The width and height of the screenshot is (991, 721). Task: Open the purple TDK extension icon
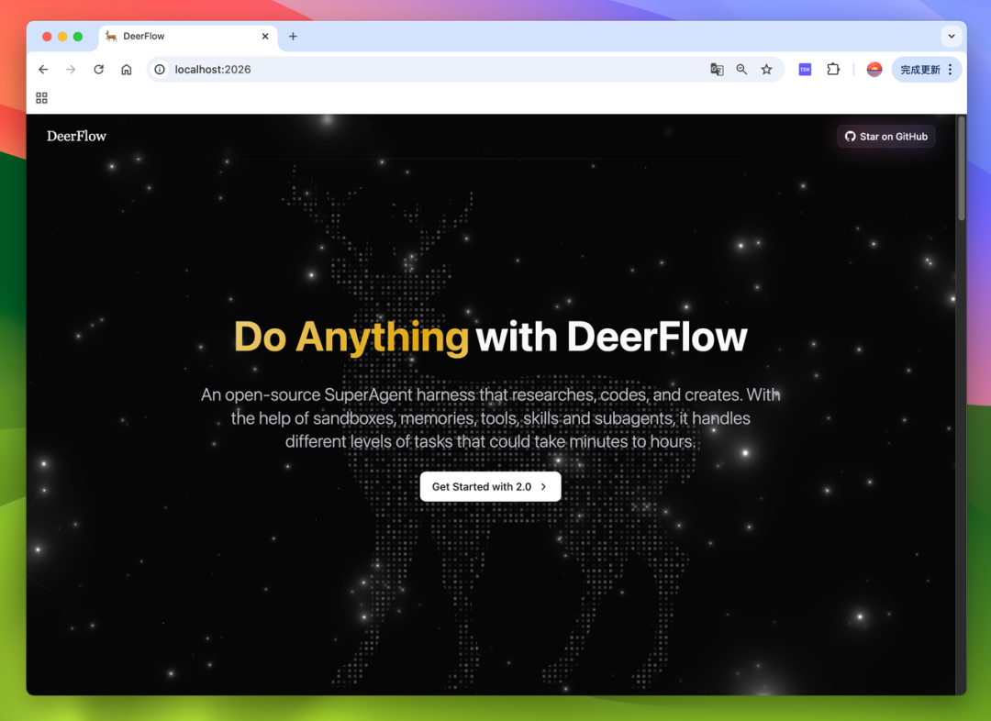click(805, 70)
